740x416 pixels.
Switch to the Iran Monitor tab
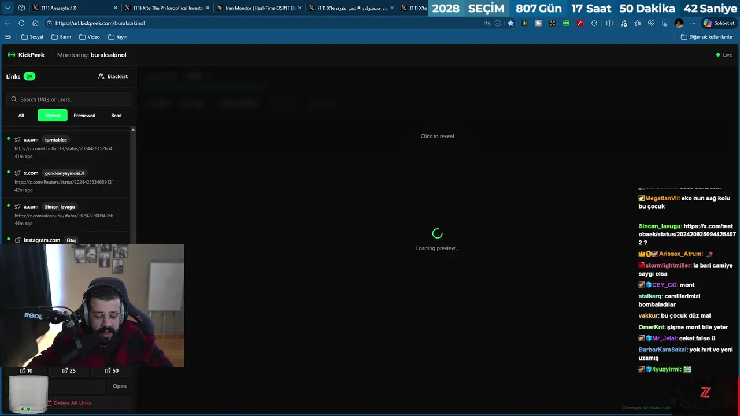[x=259, y=8]
